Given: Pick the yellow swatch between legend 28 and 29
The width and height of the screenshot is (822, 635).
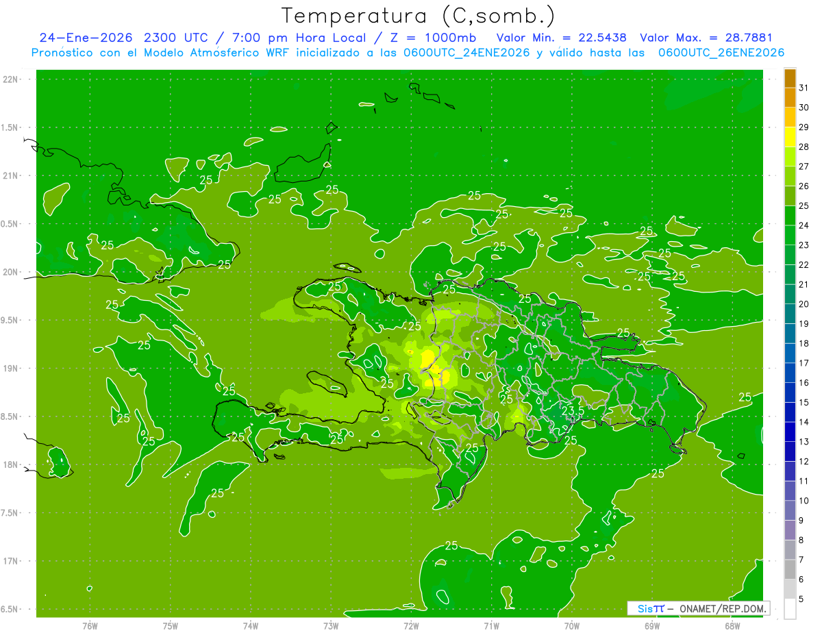Looking at the screenshot, I should pyautogui.click(x=790, y=137).
